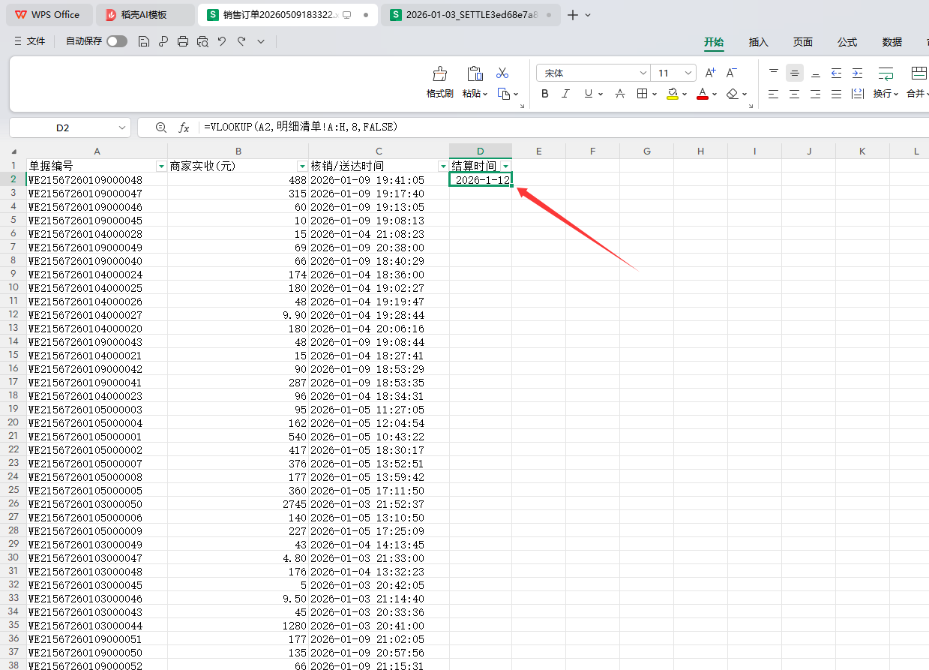The height and width of the screenshot is (670, 929).
Task: Click the undo arrow icon
Action: 222,42
